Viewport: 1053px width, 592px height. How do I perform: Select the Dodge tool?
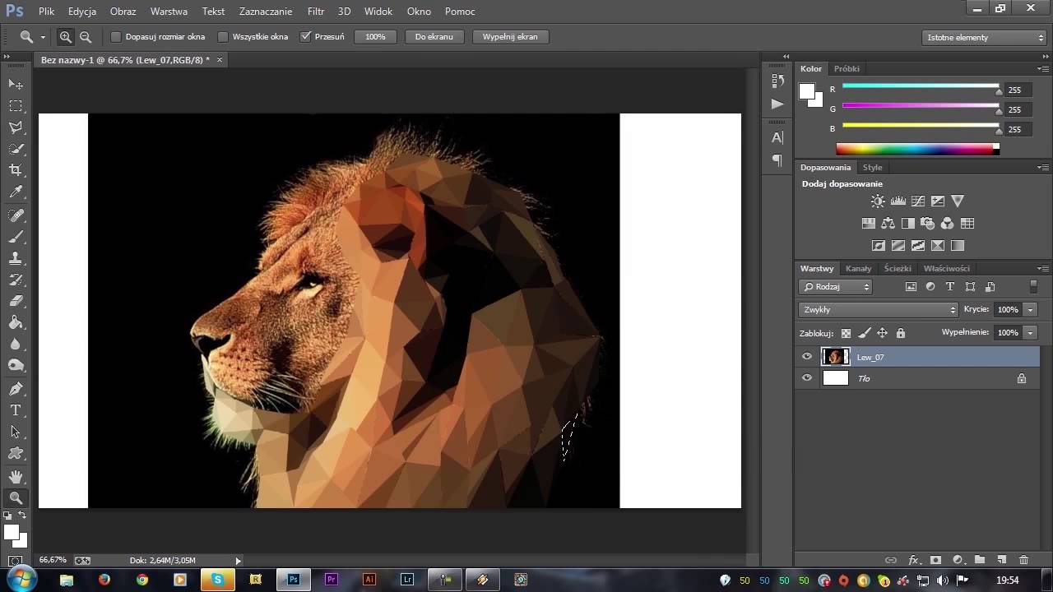pos(16,365)
